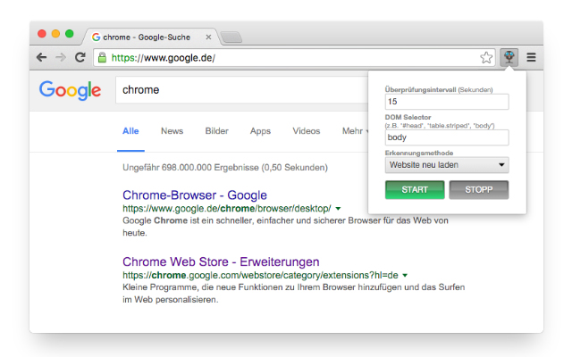Select the Videos search tab
Screen dimensions: 572x357
(x=306, y=131)
